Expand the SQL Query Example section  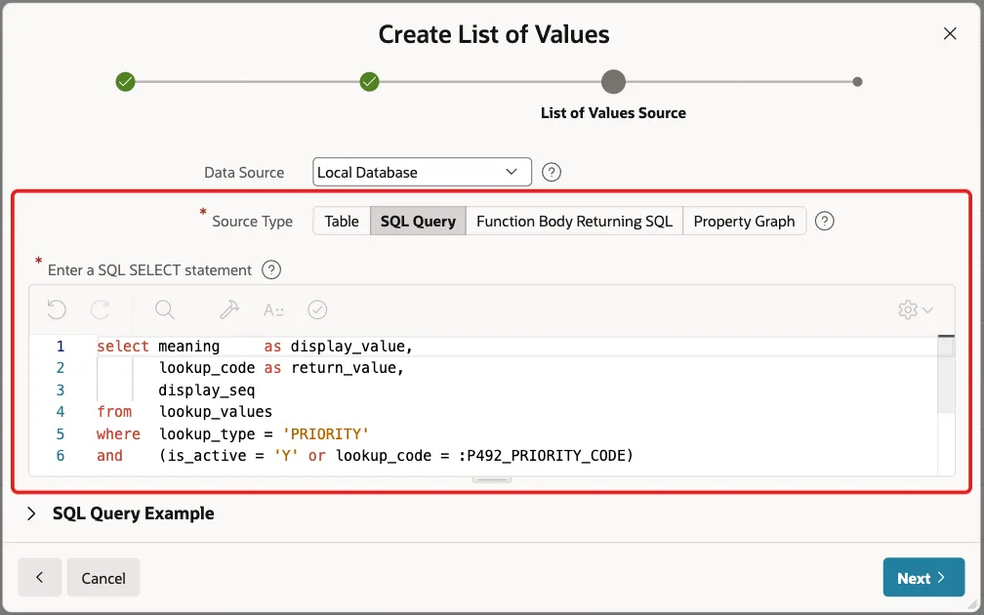tap(31, 513)
